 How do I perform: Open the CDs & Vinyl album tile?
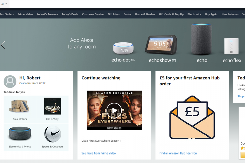coord(52,109)
